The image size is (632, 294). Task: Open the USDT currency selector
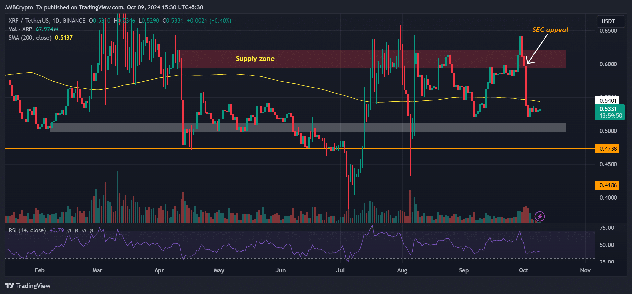[x=611, y=21]
